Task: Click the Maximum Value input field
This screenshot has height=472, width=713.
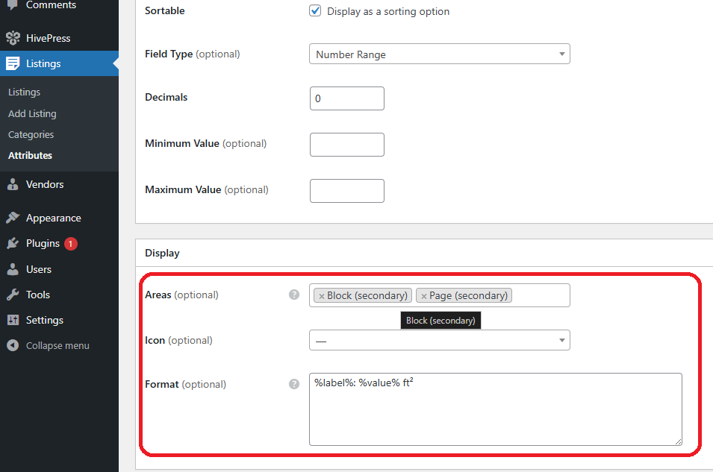Action: (347, 191)
